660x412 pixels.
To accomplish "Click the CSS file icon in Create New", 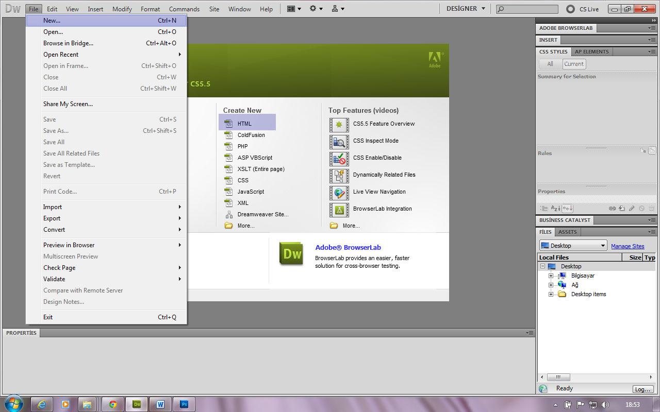I will 228,180.
